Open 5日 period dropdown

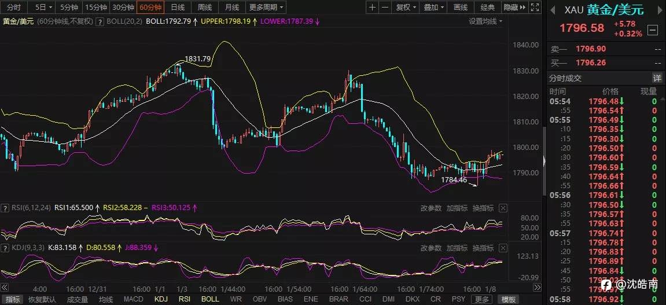(x=43, y=7)
